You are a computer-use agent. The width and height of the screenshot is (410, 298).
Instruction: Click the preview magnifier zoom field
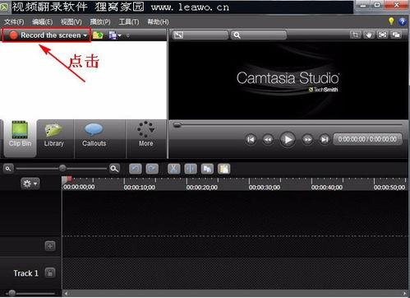259,35
